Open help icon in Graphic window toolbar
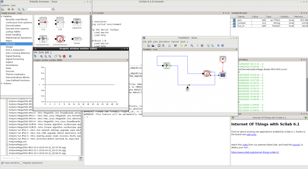This screenshot has height=169, width=308. 70,56
